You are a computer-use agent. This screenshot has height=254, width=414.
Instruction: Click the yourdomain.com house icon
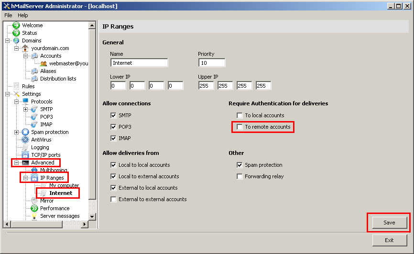coord(25,48)
